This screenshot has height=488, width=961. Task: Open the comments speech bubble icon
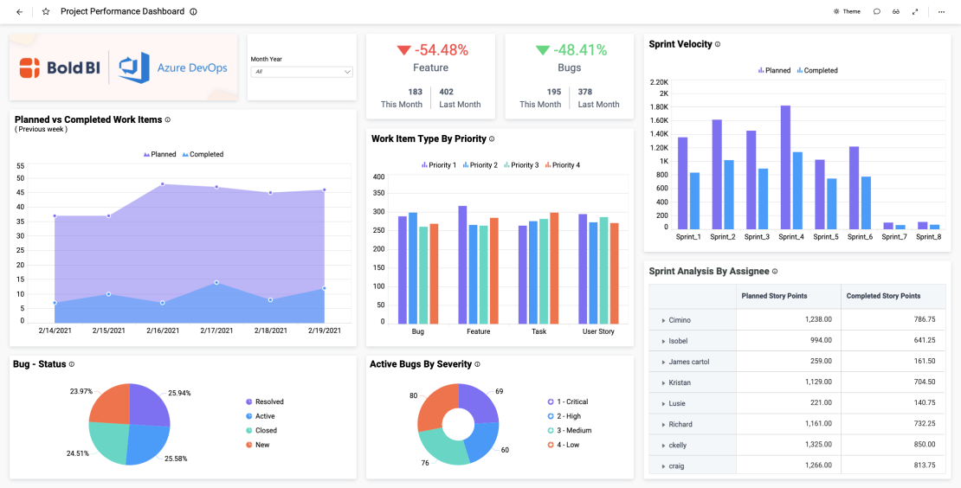[877, 12]
